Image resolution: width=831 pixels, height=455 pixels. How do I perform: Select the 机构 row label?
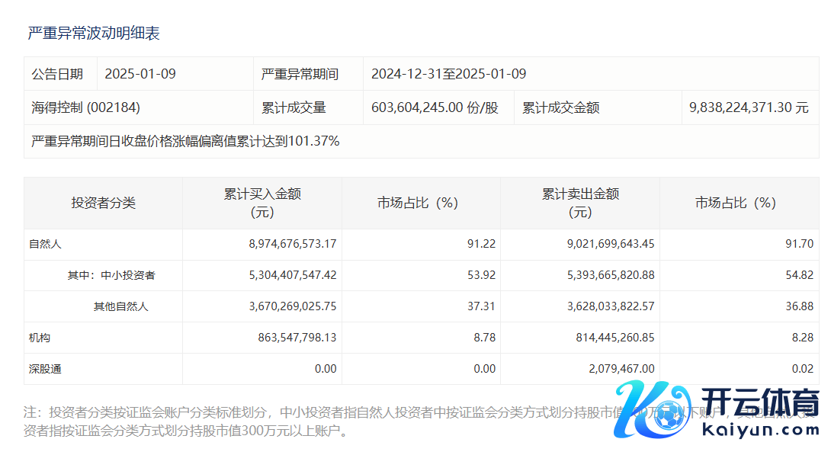coord(40,338)
